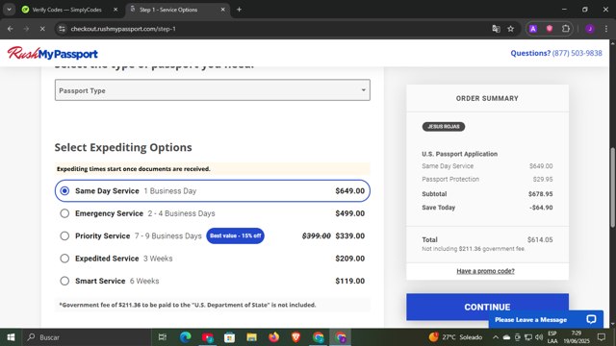The width and height of the screenshot is (616, 346).
Task: Open the notifications center icon
Action: (601, 337)
